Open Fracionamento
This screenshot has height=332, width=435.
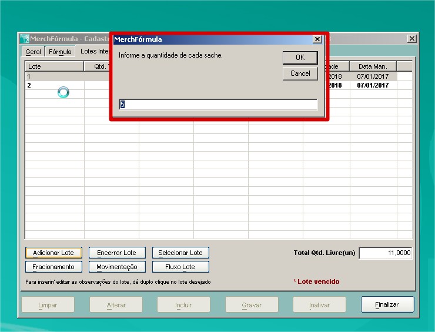coord(53,267)
